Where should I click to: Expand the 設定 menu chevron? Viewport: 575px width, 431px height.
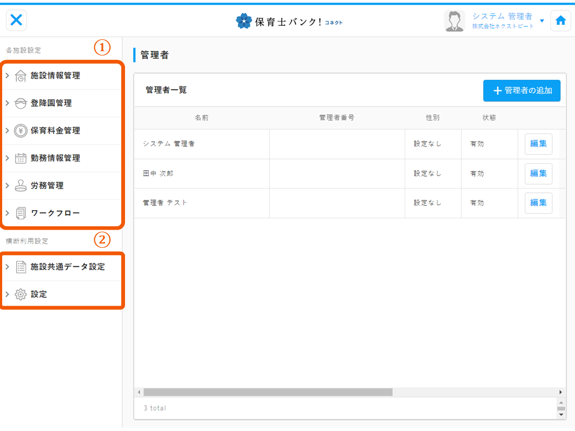8,295
